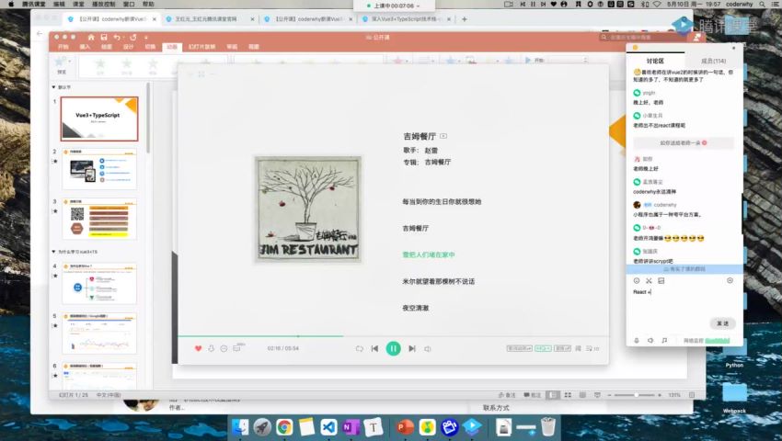The image size is (782, 441).
Task: Open the more options circle icon in player
Action: point(224,348)
